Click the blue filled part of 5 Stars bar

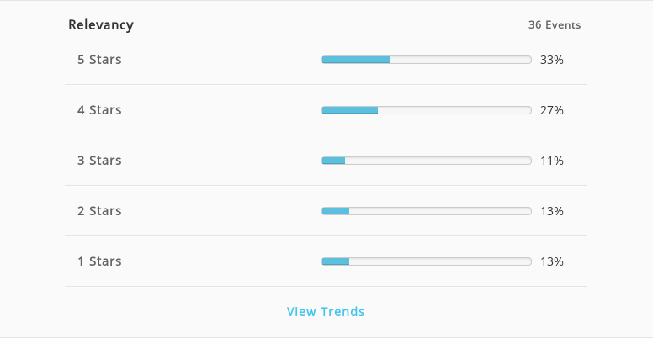(x=356, y=60)
